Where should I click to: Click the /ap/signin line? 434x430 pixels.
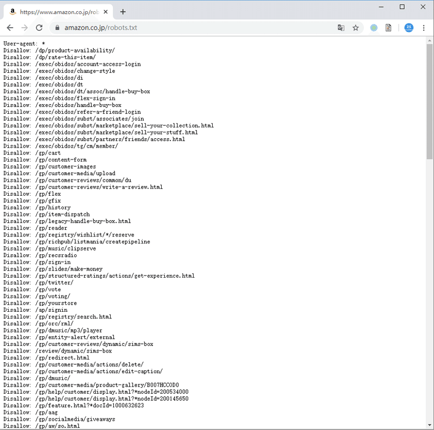(x=35, y=310)
